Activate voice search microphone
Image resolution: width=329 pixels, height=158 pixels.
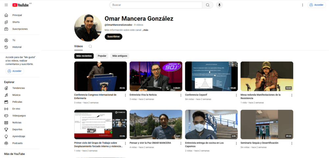pyautogui.click(x=219, y=5)
